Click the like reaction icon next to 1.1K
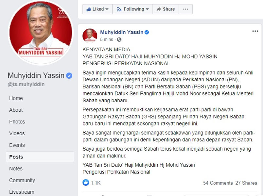The width and height of the screenshot is (263, 196). (x=86, y=182)
